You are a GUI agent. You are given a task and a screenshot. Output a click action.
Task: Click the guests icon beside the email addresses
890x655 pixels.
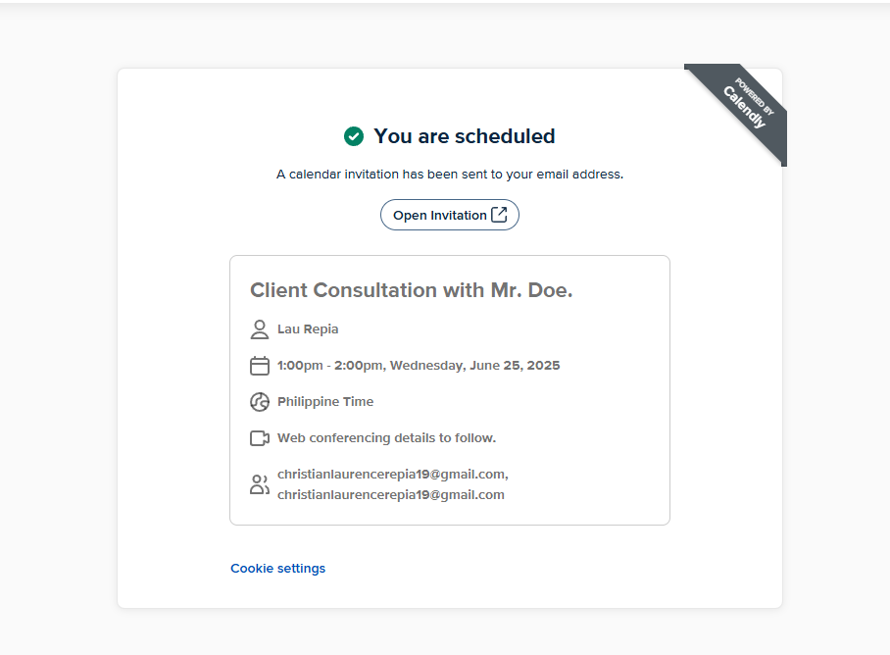(260, 484)
